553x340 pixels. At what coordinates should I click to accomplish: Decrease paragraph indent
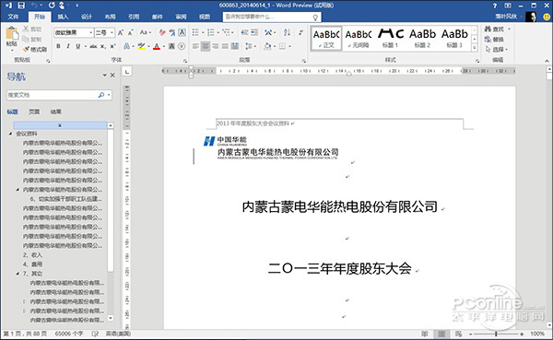(244, 32)
